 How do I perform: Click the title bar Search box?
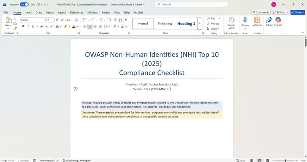click(x=191, y=4)
